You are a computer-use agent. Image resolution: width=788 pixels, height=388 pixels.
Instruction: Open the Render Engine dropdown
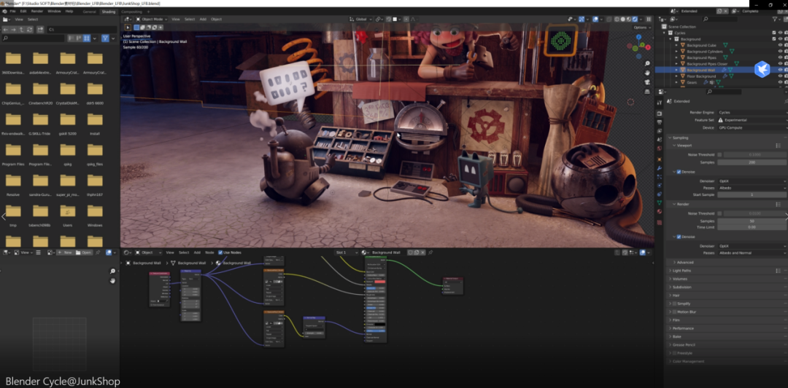(x=752, y=112)
